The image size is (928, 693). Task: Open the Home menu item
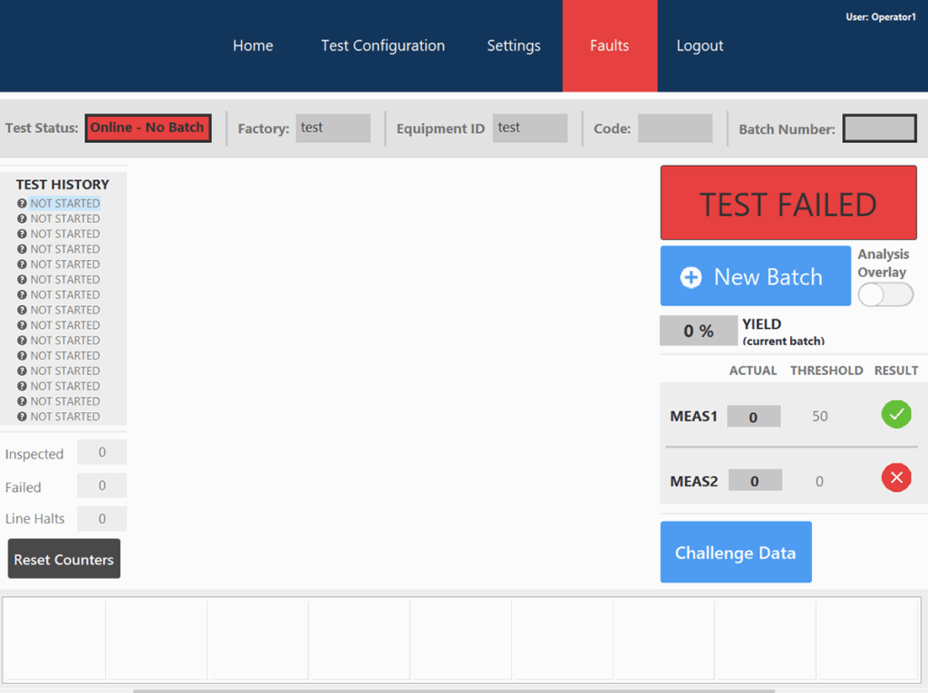coord(253,45)
